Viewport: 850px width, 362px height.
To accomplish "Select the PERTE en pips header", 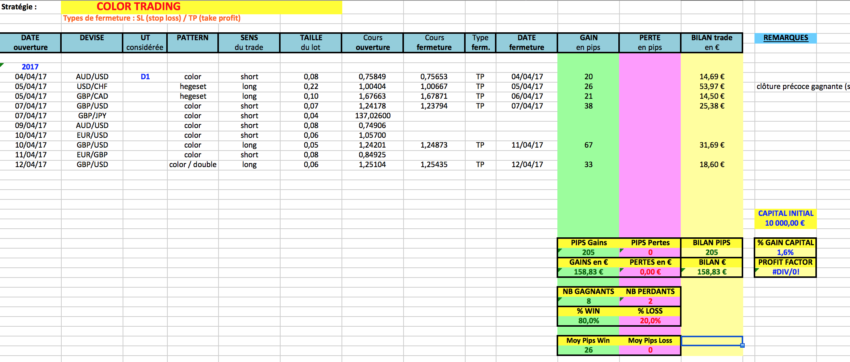I will [650, 42].
